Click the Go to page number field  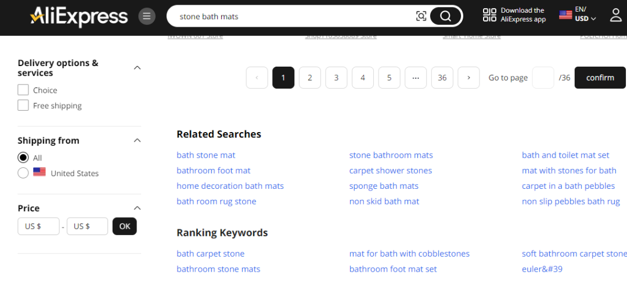(543, 78)
